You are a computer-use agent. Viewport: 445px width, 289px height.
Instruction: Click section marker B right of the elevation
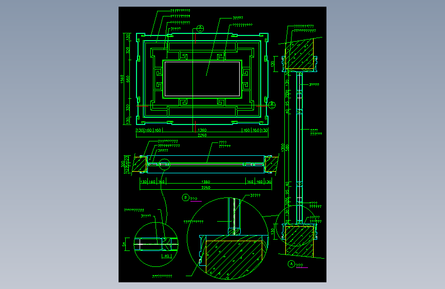coord(272,105)
